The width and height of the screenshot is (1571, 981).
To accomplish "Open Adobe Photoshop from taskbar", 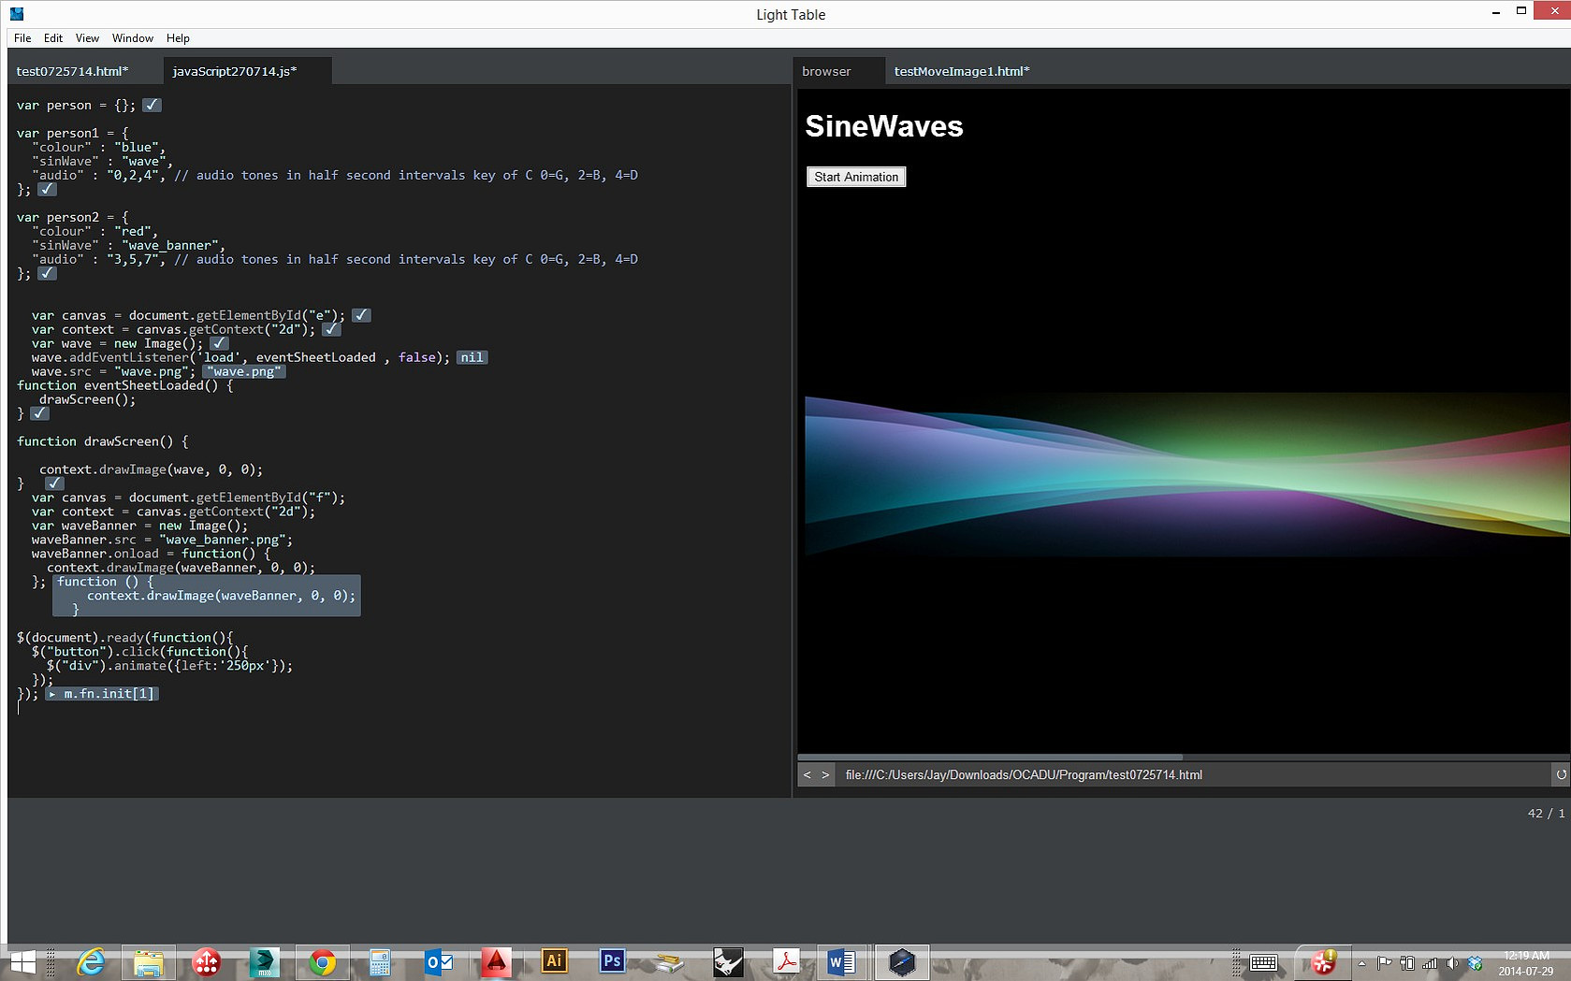I will click(x=612, y=962).
